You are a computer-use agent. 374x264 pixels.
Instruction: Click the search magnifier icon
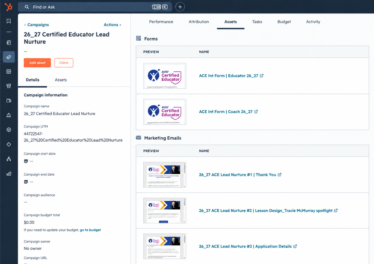pos(27,7)
